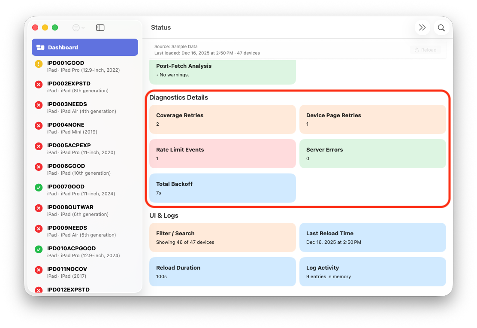Toggle the sidebar visibility icon
Screen dimensions: 477x328
100,28
